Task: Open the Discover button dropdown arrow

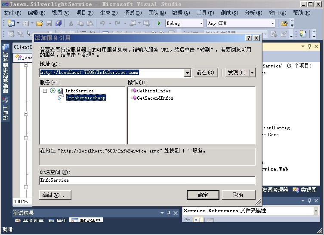Action: coord(252,73)
